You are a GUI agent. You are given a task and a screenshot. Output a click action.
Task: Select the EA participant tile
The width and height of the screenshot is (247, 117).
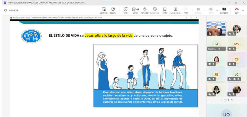[x=216, y=44]
